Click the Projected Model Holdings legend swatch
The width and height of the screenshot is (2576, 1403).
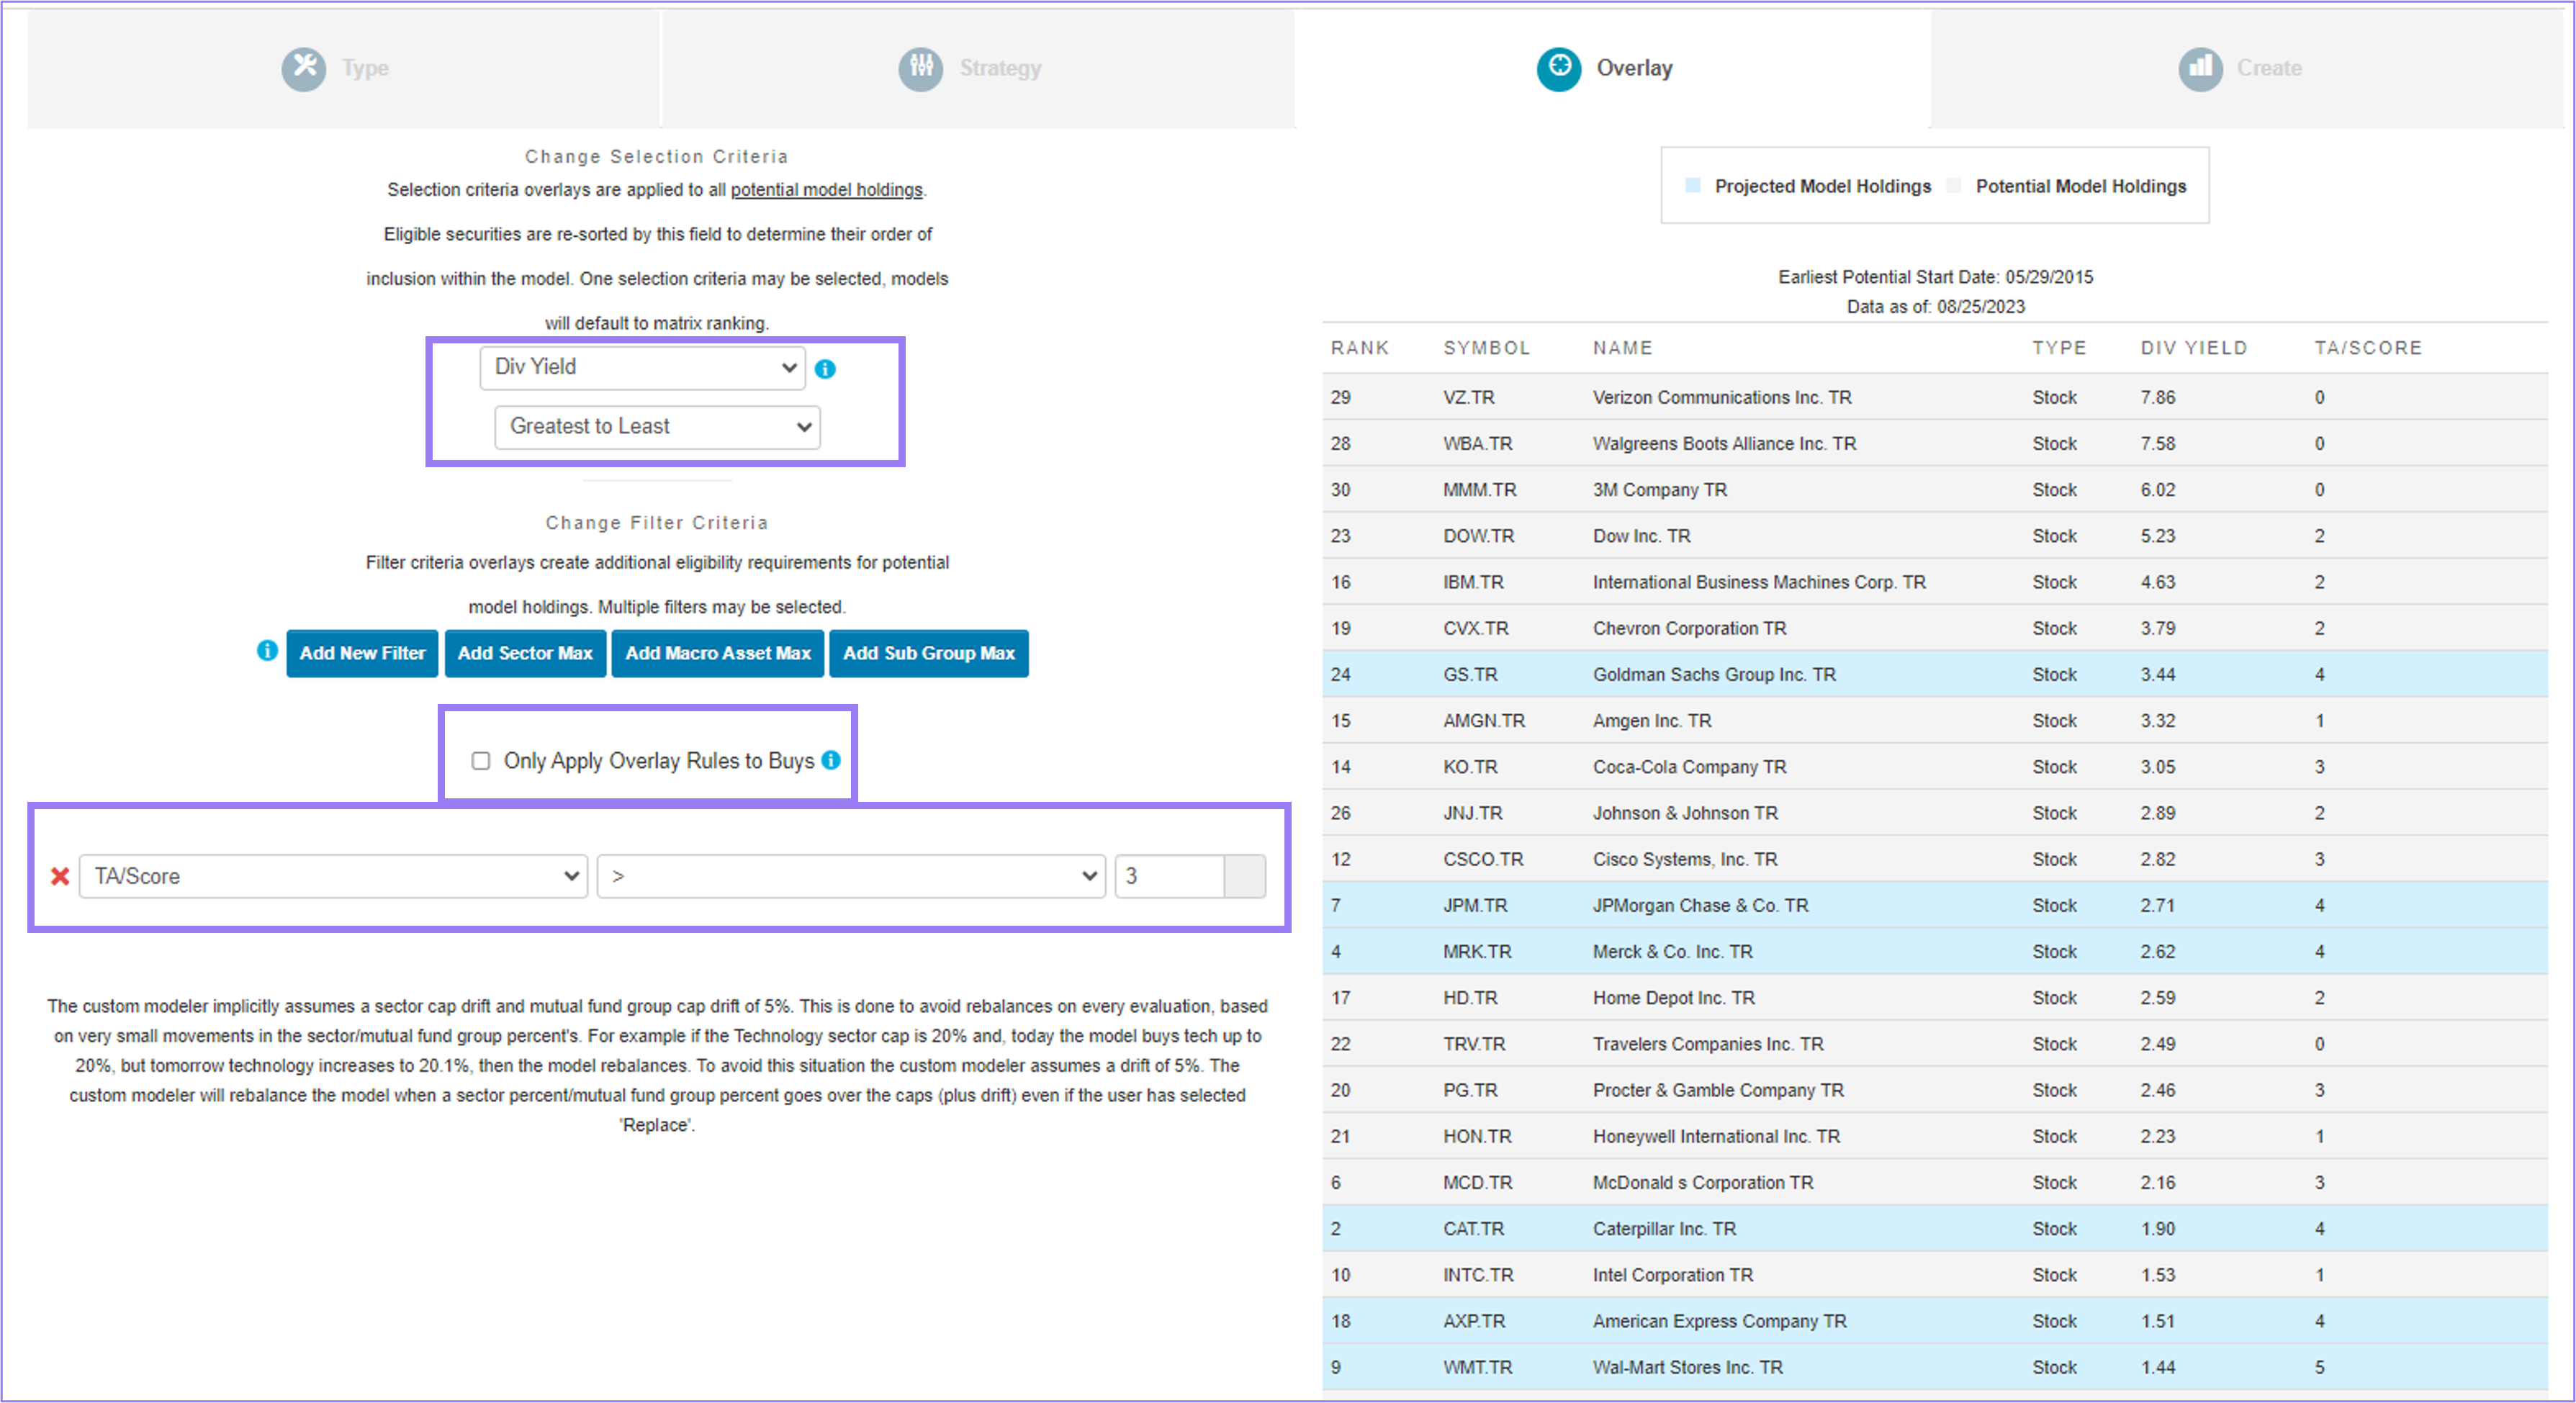1693,185
